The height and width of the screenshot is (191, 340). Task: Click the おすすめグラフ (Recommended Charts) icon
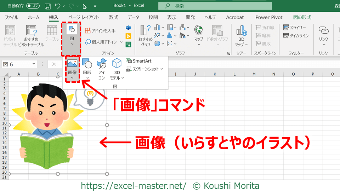point(146,35)
